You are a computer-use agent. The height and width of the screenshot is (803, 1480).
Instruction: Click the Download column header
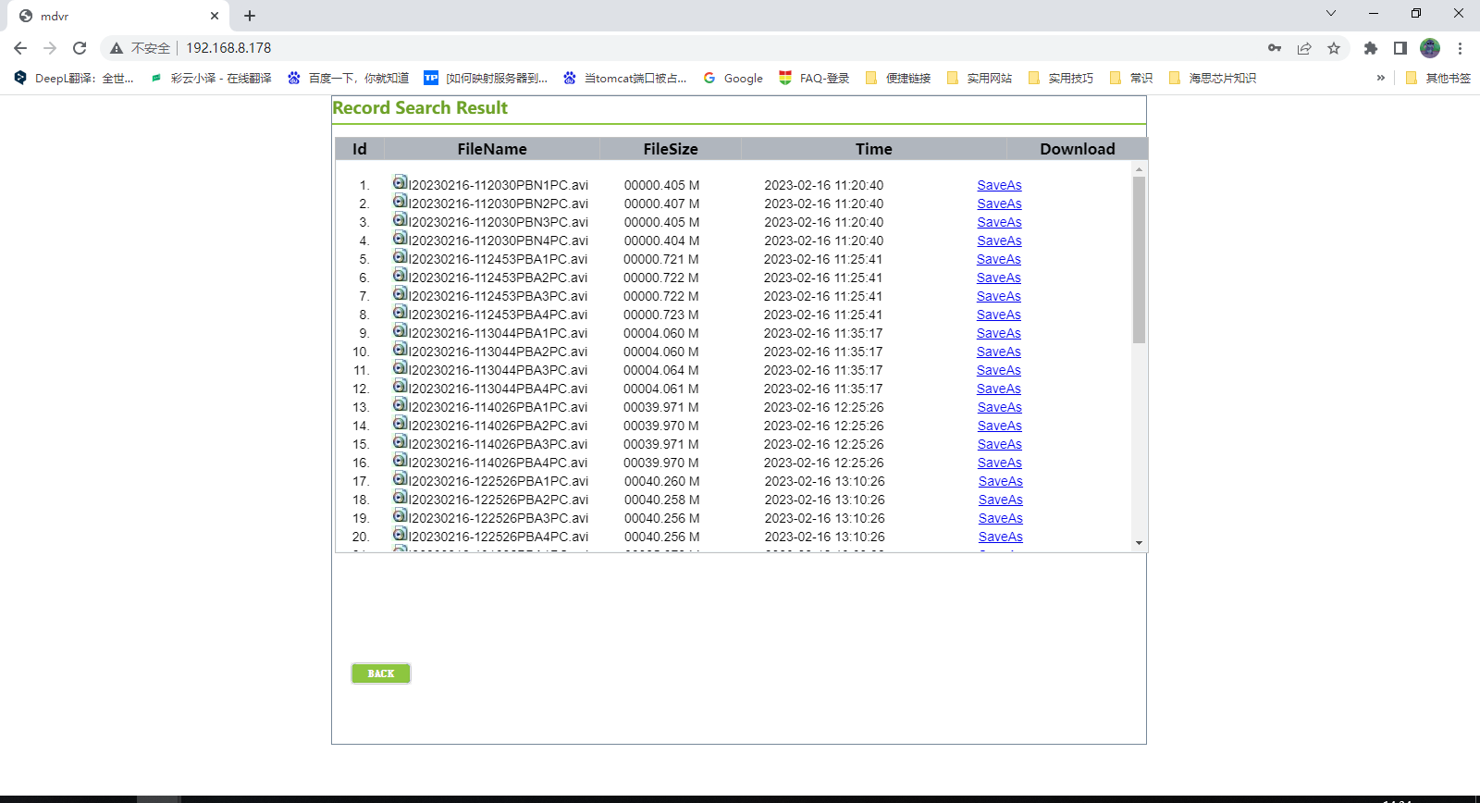pos(1078,149)
